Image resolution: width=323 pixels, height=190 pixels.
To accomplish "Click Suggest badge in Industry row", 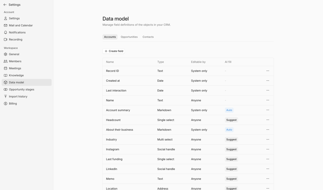I will 231,139.
